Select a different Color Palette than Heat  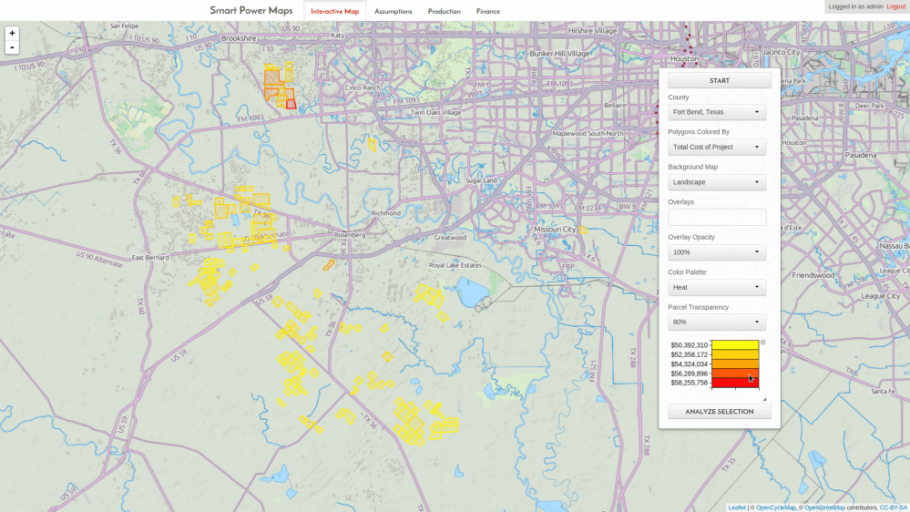pos(717,287)
